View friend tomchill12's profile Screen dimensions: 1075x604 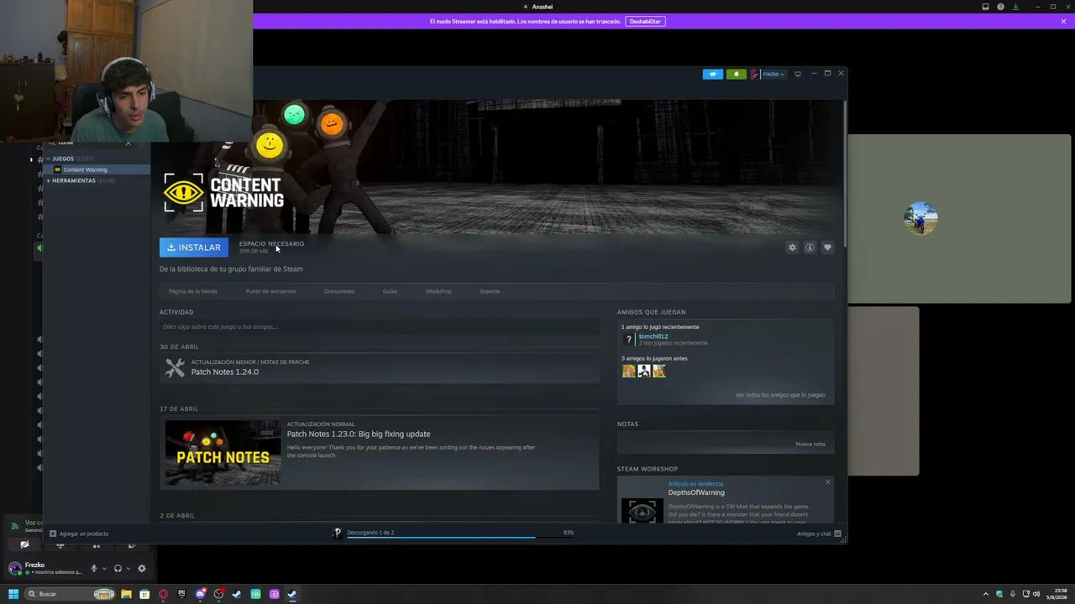pos(653,336)
